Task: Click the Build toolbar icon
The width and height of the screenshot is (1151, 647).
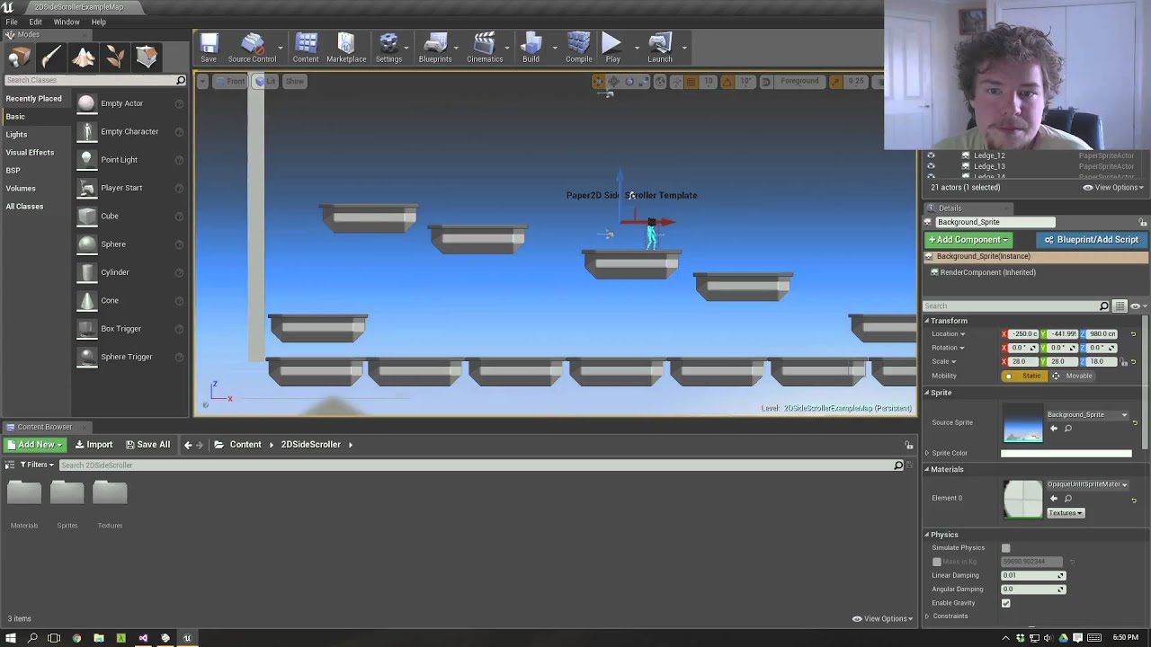Action: tap(531, 49)
